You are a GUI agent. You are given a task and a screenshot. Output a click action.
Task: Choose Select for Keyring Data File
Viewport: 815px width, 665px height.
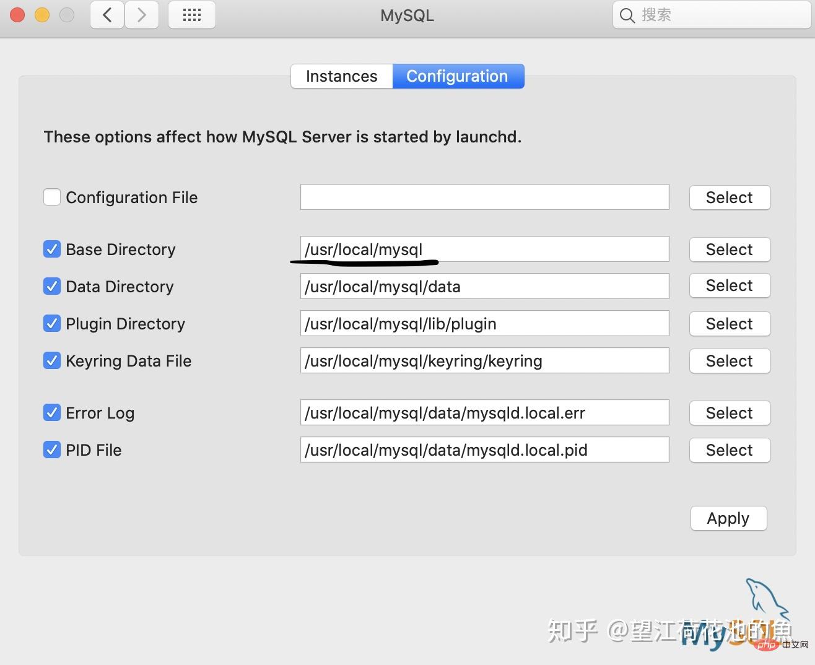tap(730, 361)
